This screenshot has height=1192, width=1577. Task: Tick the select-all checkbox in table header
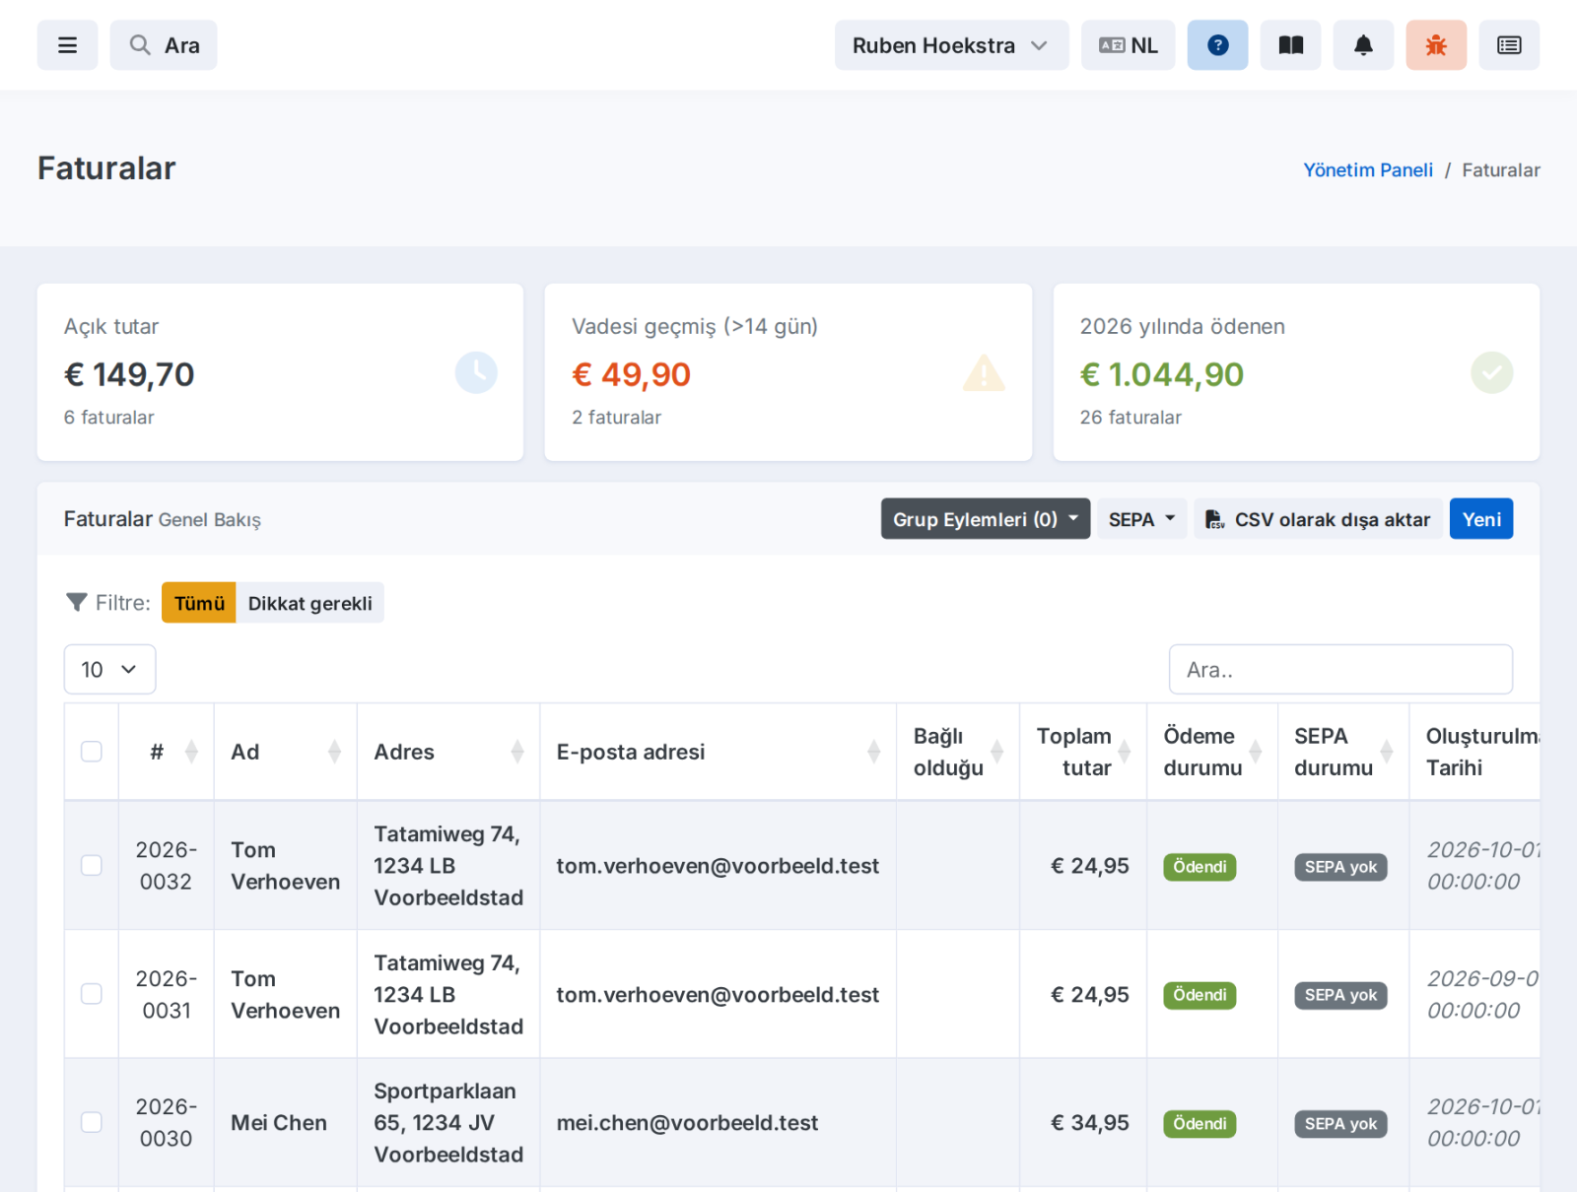click(92, 752)
